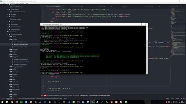This screenshot has width=186, height=104.
Task: Open freeagent.component.html file
Action: [x=21, y=62]
